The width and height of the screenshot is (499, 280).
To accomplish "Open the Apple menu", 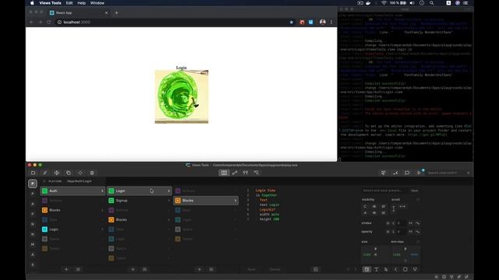I will click(x=32, y=3).
